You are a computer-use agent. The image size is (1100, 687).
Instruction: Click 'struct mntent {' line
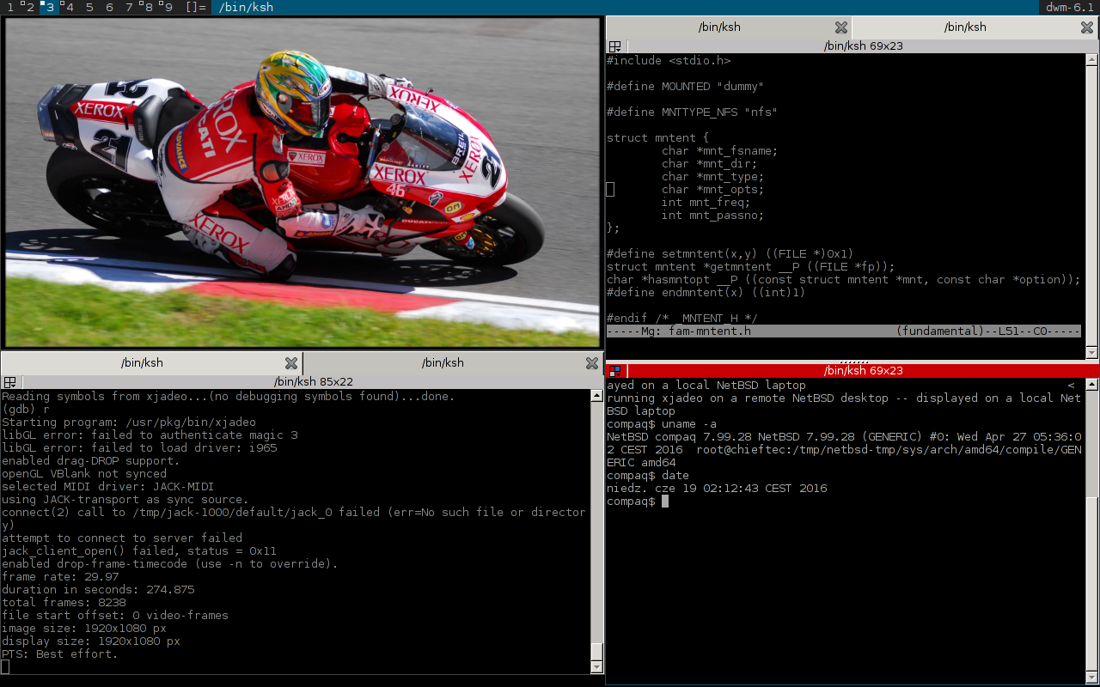(x=657, y=137)
